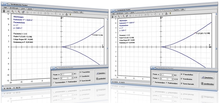Reset zoom with middle magnifier in left window
Viewport: 219px width, 103px height.
(x=16, y=12)
